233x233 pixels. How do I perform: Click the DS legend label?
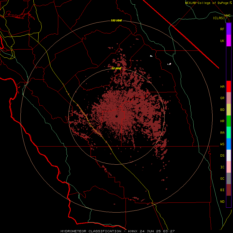click(x=222, y=156)
